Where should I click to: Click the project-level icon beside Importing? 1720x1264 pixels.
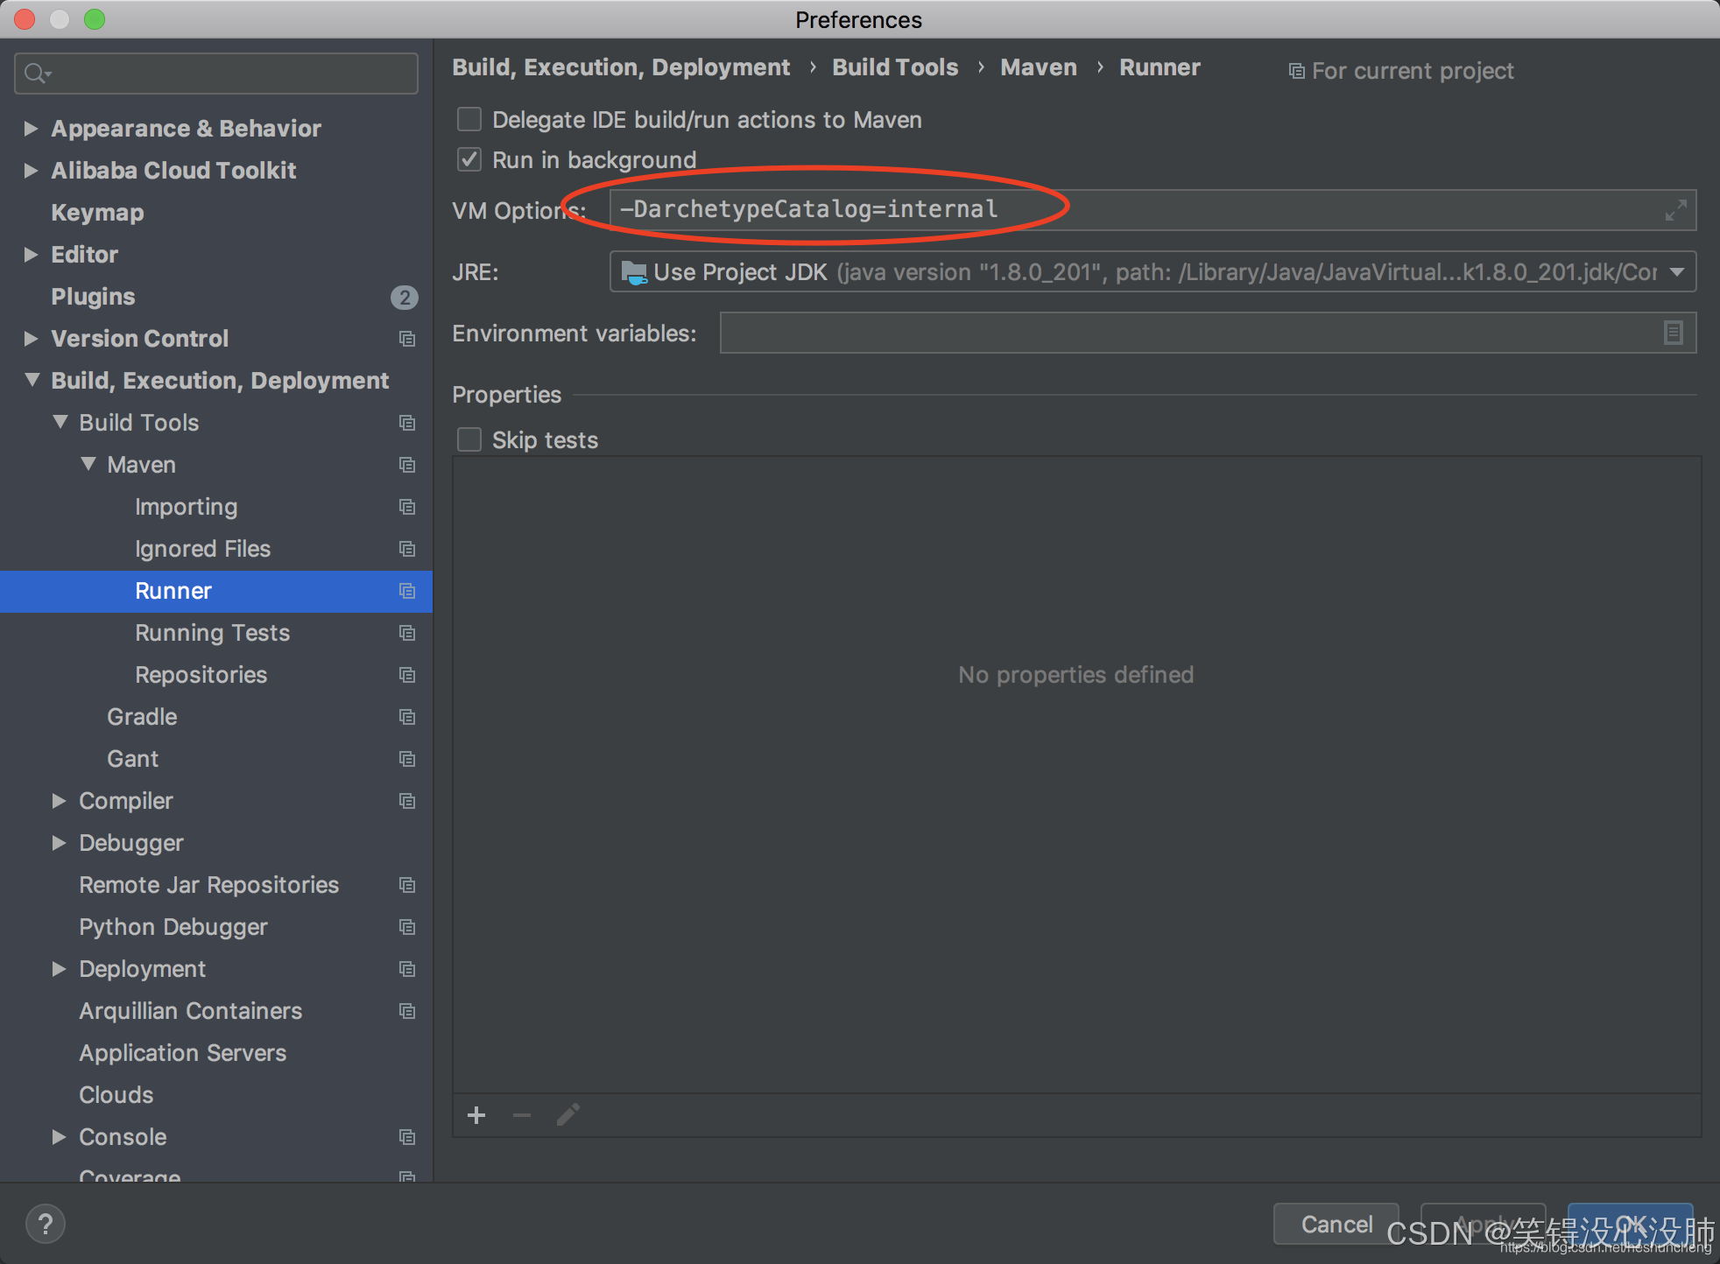click(407, 507)
